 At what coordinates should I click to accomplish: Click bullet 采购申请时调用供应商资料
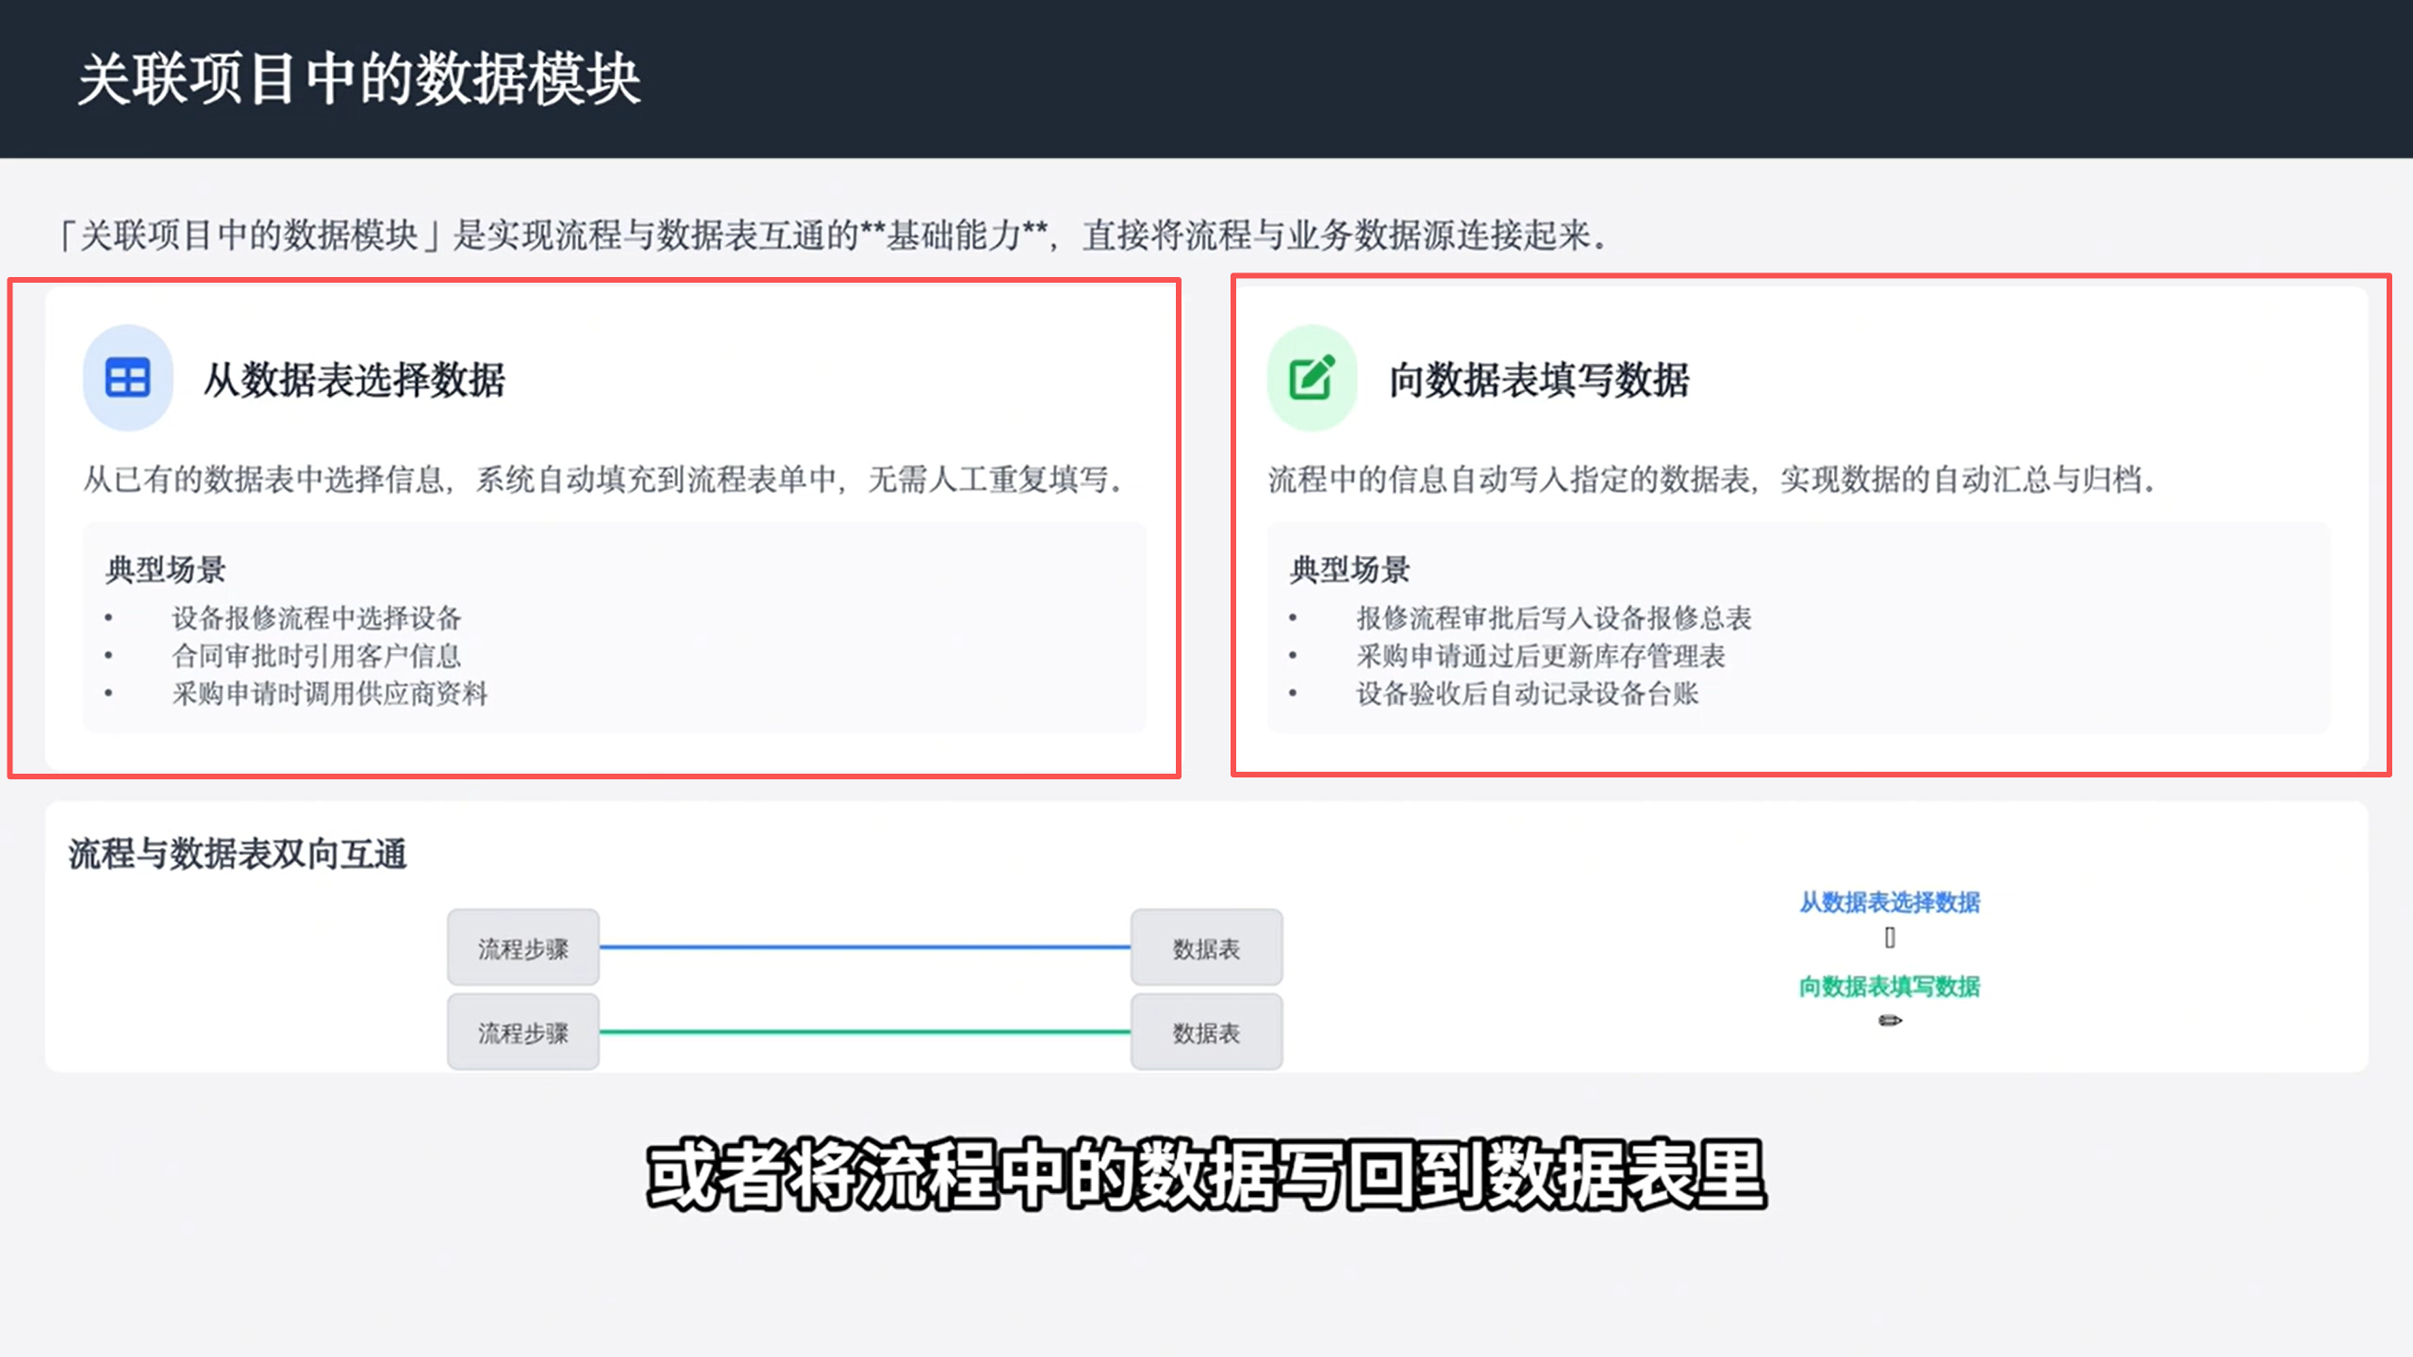pyautogui.click(x=330, y=694)
